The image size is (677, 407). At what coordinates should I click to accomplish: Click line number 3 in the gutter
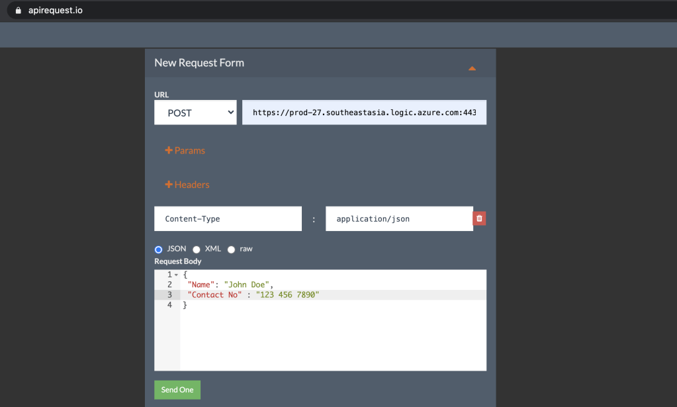tap(169, 294)
